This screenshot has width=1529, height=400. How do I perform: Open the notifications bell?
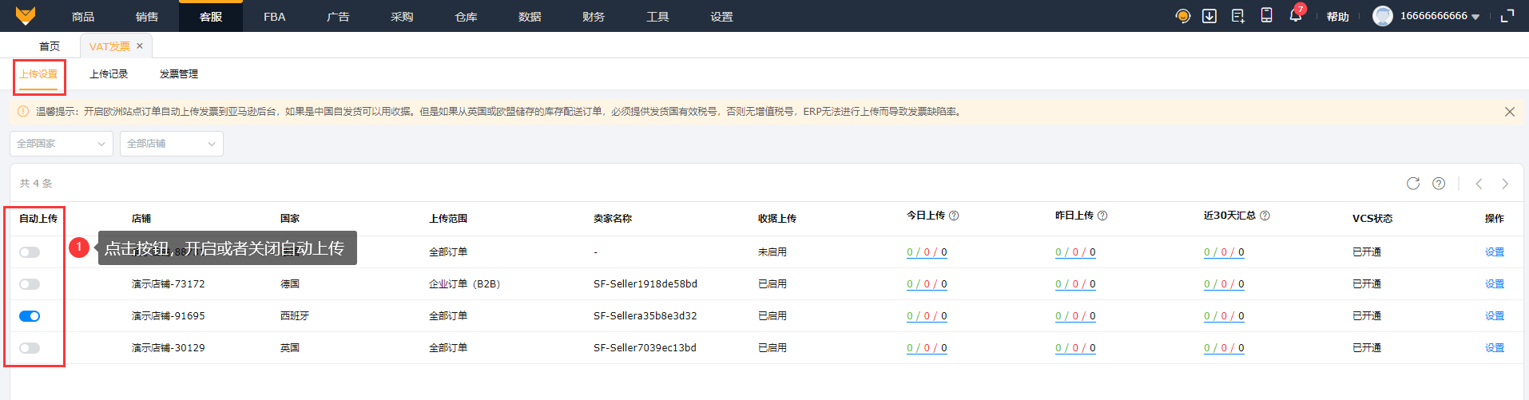[1295, 16]
